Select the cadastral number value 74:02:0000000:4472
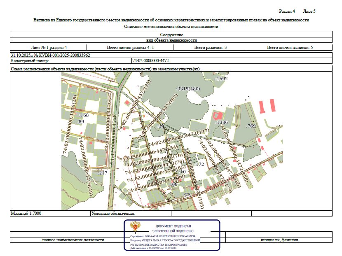Image resolution: width=342 pixels, height=256 pixels. 150,61
